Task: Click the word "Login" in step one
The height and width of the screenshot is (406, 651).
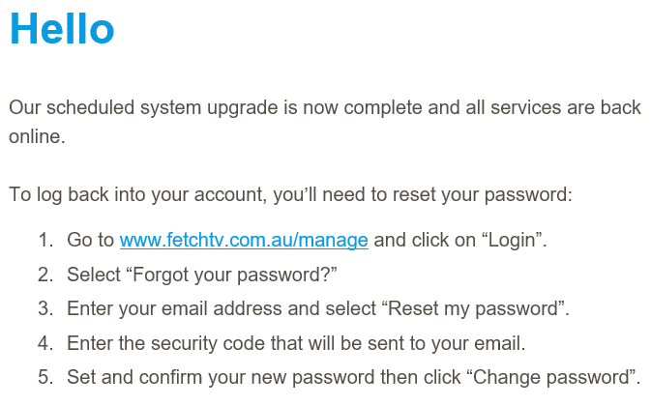Action: (x=512, y=240)
